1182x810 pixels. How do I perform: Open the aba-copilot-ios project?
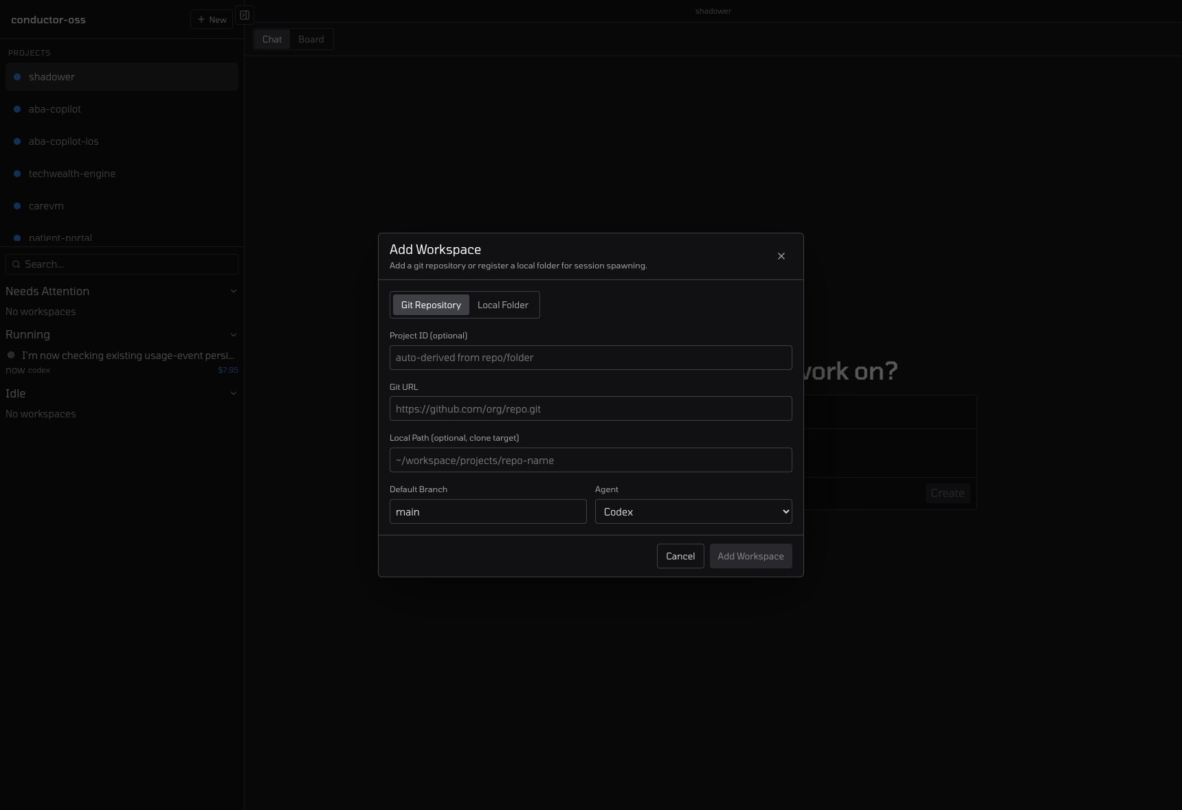pos(122,141)
